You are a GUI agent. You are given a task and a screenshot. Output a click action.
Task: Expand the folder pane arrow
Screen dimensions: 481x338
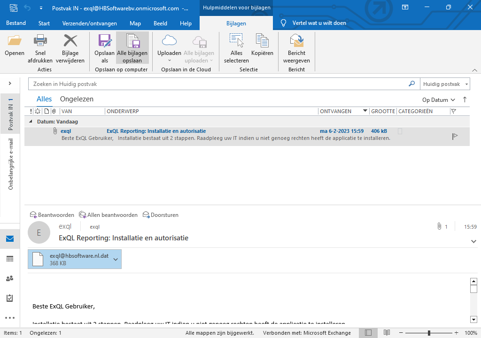10,83
